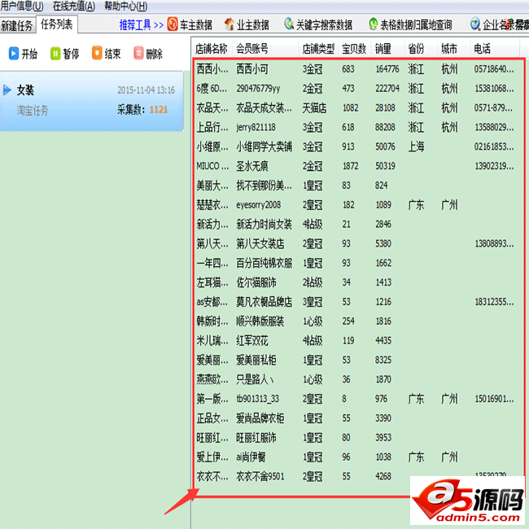Select the row with account 红军双花
Screen dimensions: 529x529
pyautogui.click(x=359, y=341)
